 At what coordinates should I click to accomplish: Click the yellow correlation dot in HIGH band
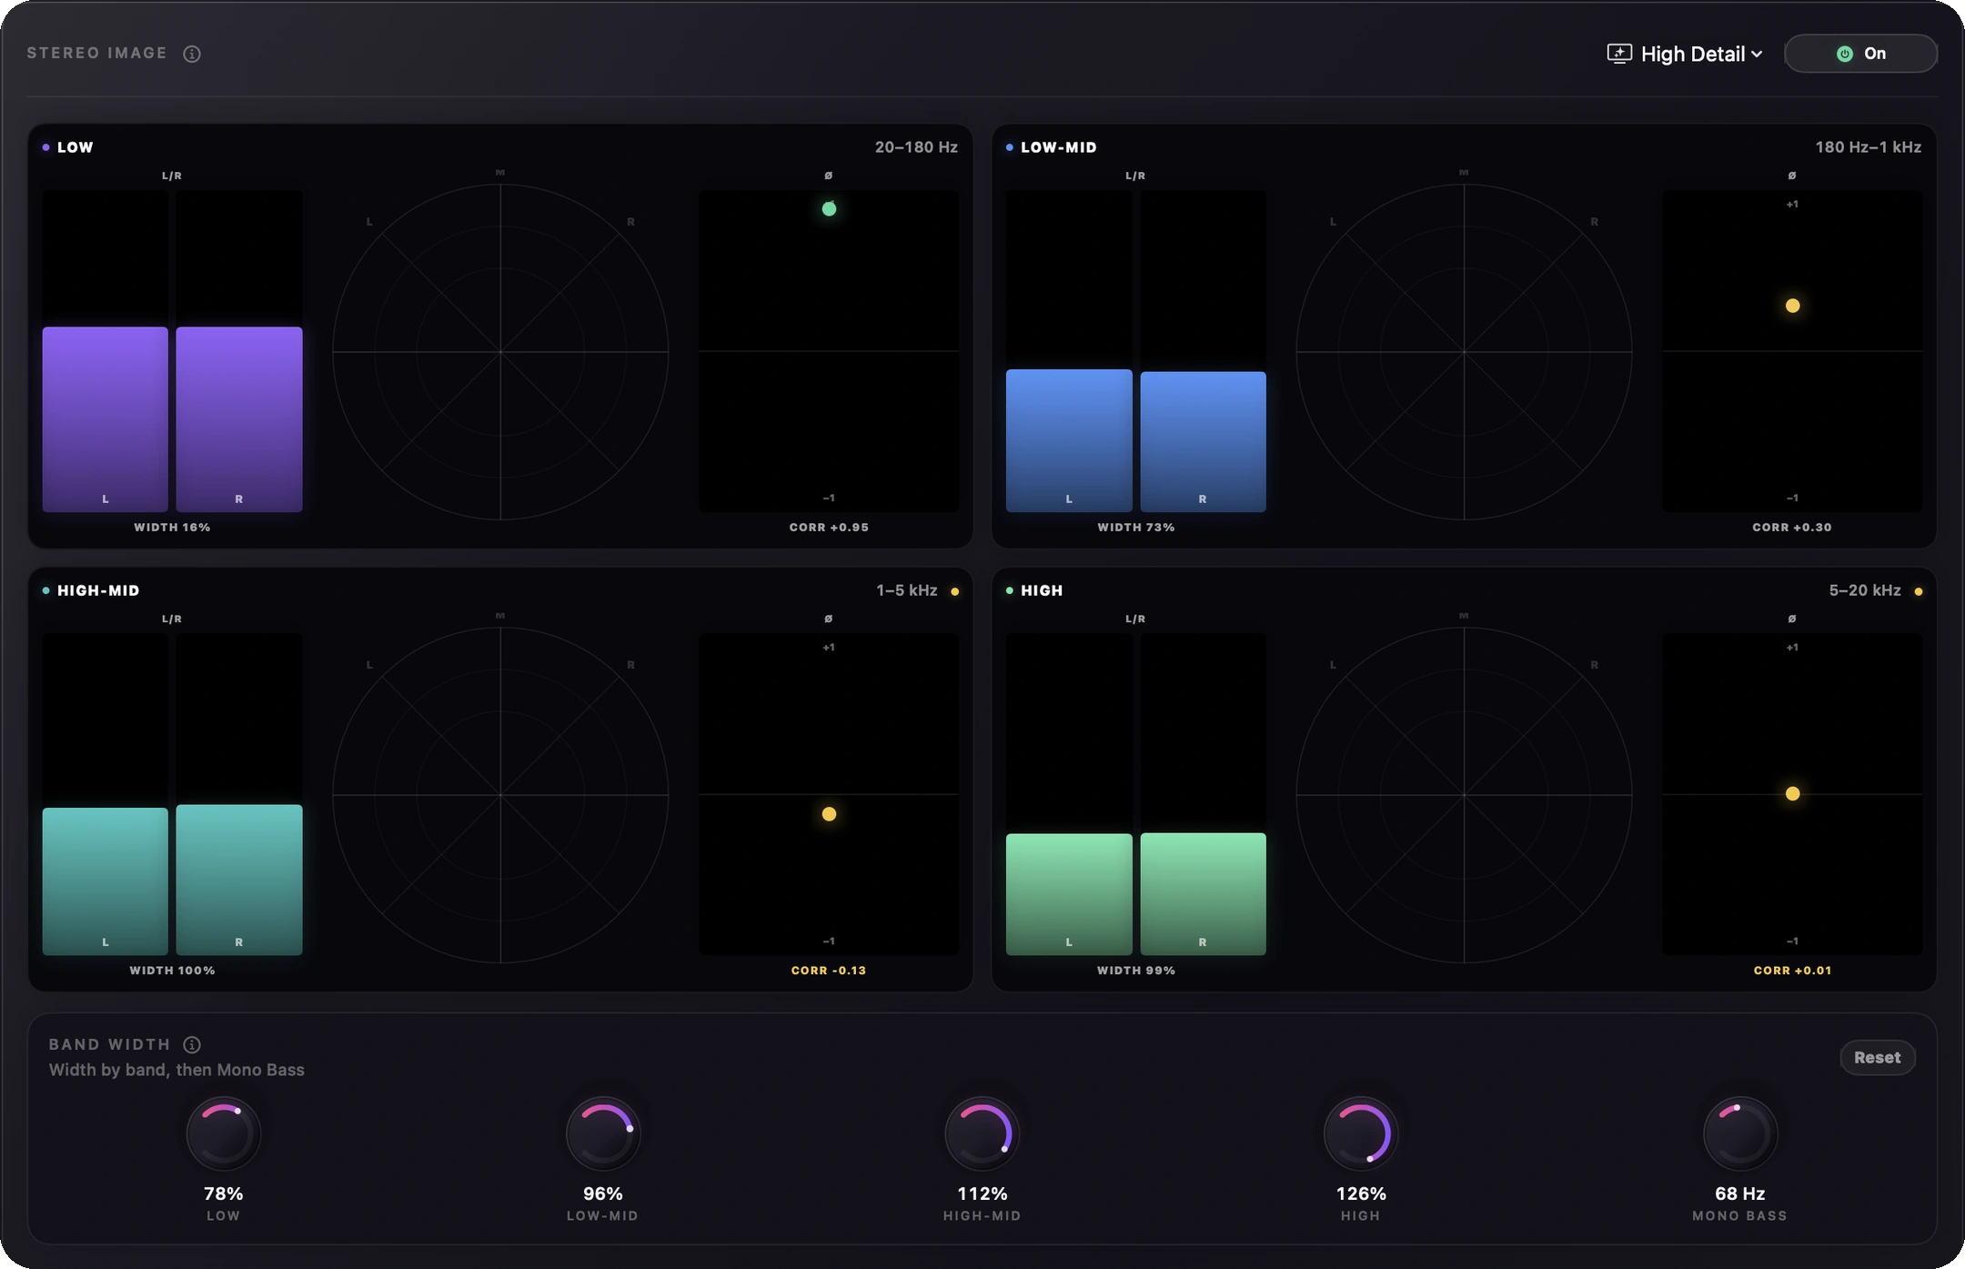click(x=1792, y=793)
